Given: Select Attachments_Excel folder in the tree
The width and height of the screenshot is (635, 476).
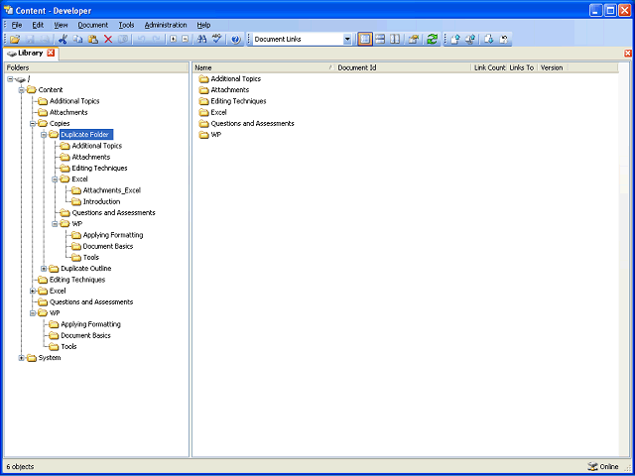Looking at the screenshot, I should pyautogui.click(x=112, y=190).
